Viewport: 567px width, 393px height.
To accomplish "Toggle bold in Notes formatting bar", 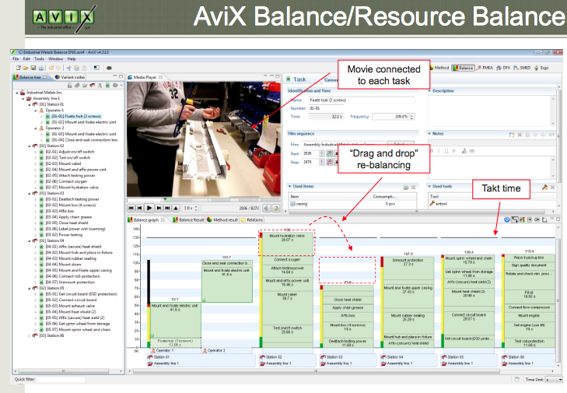I will (432, 151).
